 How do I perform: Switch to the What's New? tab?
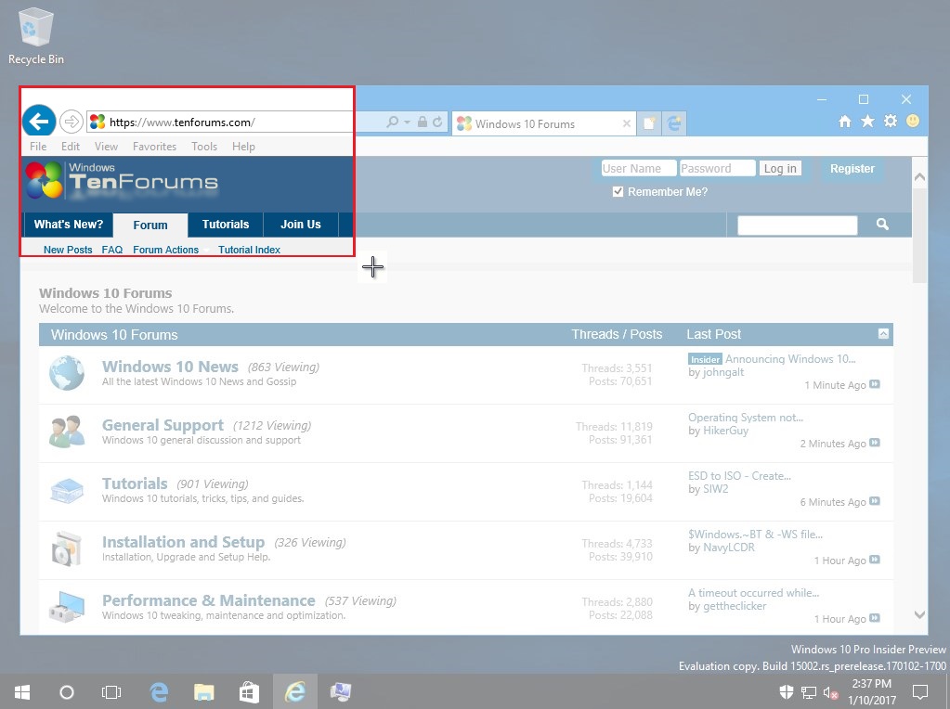[69, 225]
